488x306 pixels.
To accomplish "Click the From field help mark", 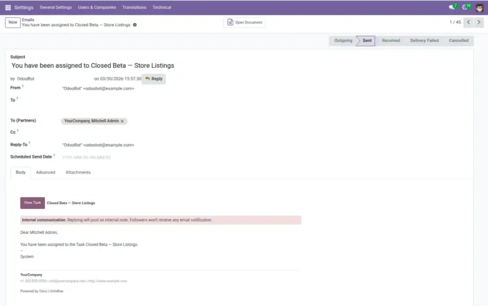I will tap(22, 86).
